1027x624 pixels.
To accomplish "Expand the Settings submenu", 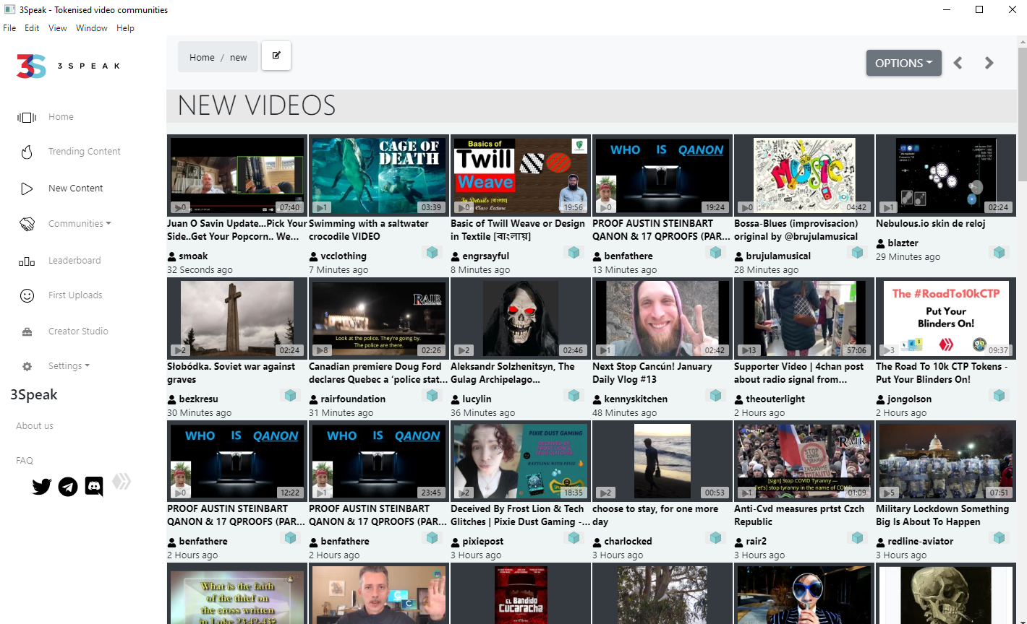I will [x=69, y=366].
